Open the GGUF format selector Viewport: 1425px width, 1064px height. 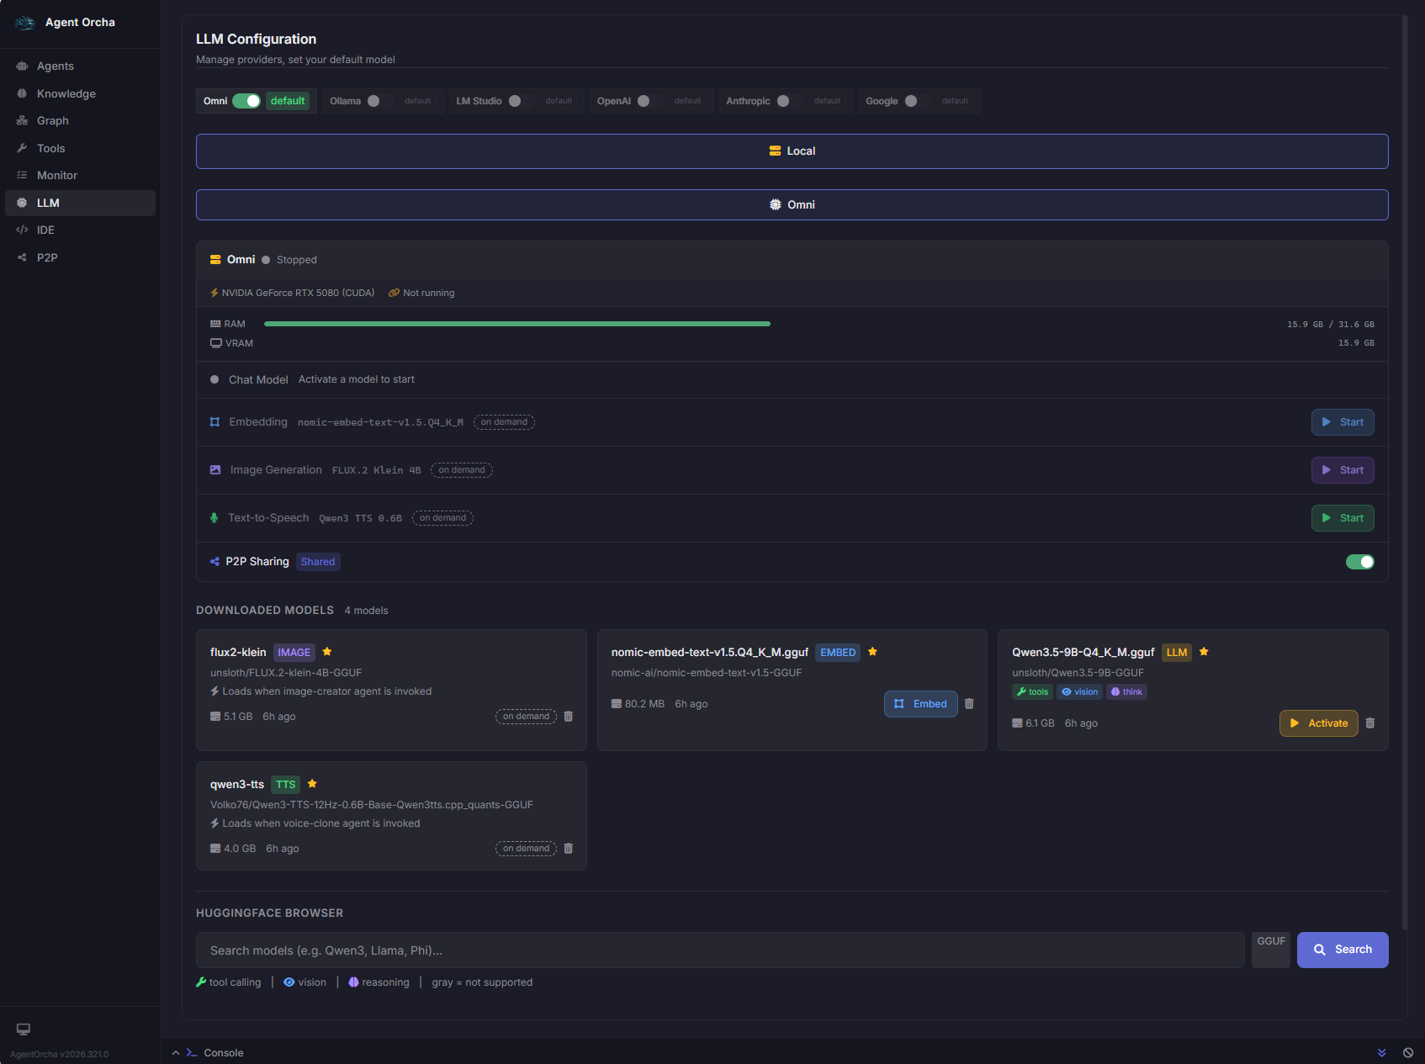point(1270,950)
